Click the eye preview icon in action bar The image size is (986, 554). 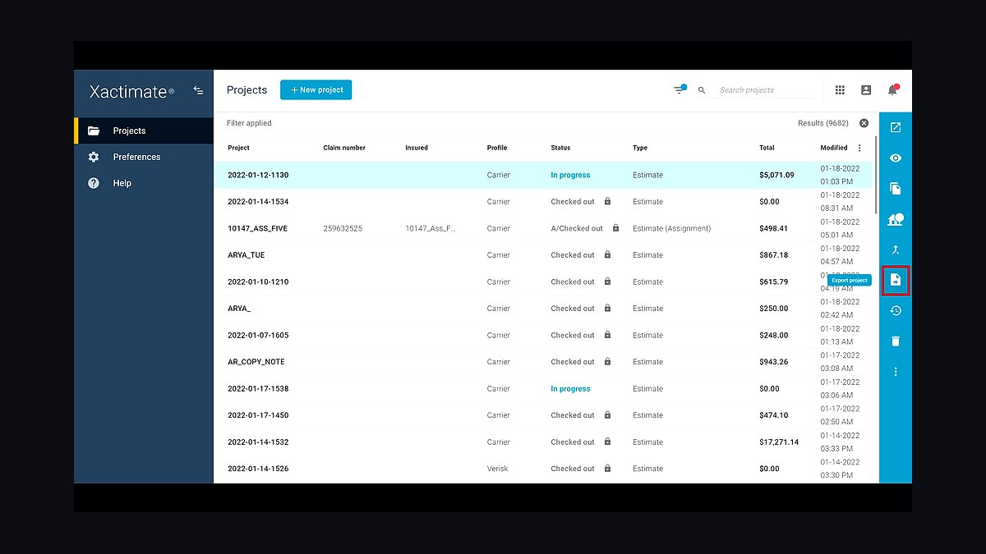(896, 158)
